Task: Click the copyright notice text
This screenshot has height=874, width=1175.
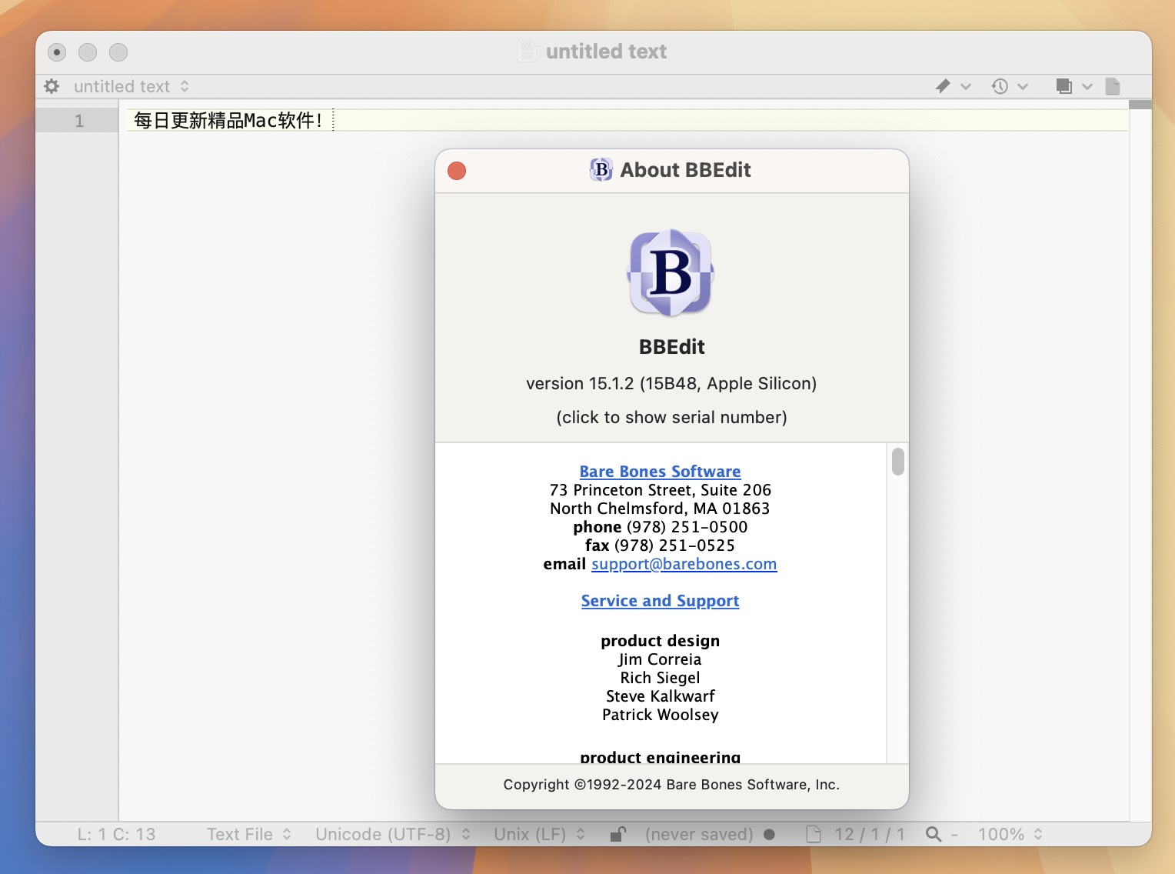Action: 671,785
